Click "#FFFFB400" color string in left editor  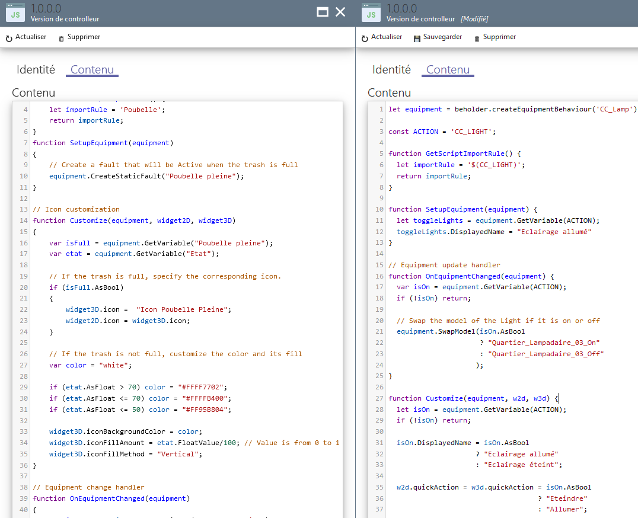pyautogui.click(x=205, y=399)
